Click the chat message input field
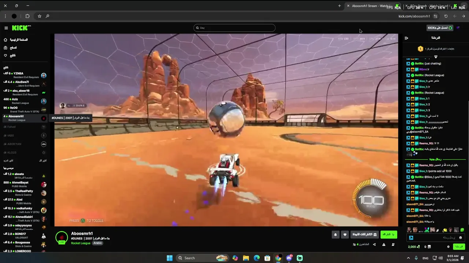This screenshot has width=469, height=263. pyautogui.click(x=436, y=238)
